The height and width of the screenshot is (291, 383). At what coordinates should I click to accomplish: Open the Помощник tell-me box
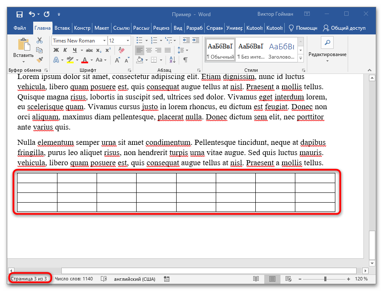point(303,28)
